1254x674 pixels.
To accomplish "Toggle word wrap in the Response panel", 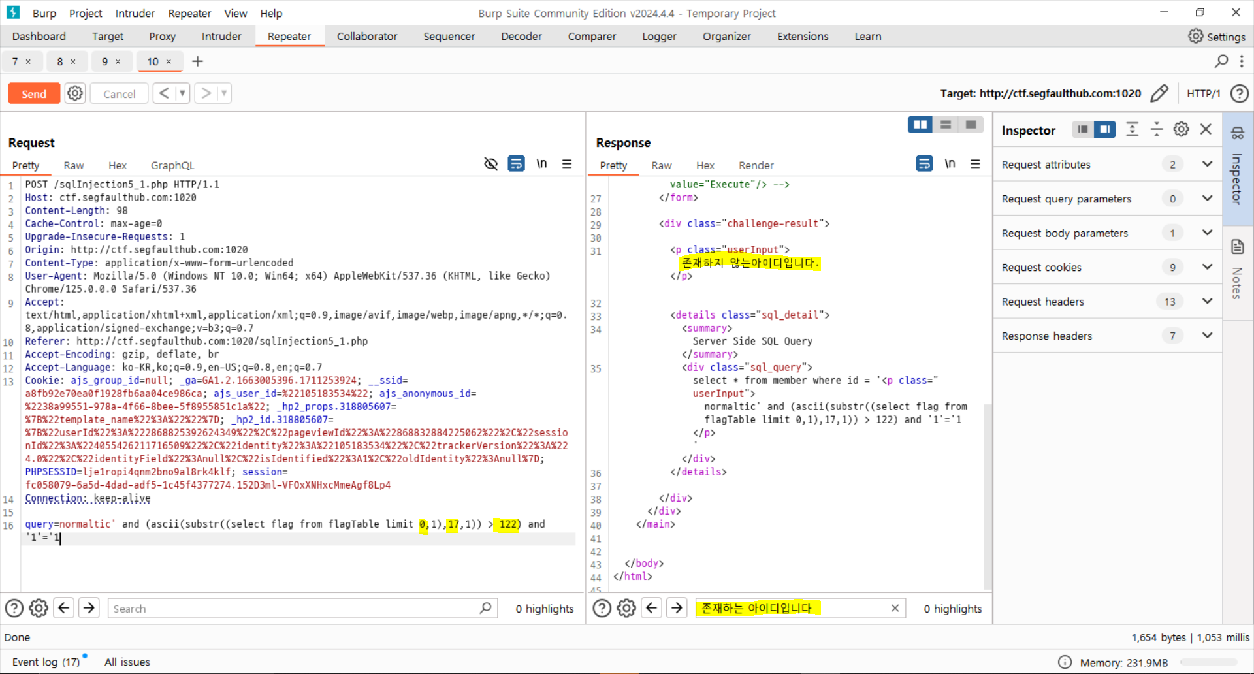I will [924, 164].
